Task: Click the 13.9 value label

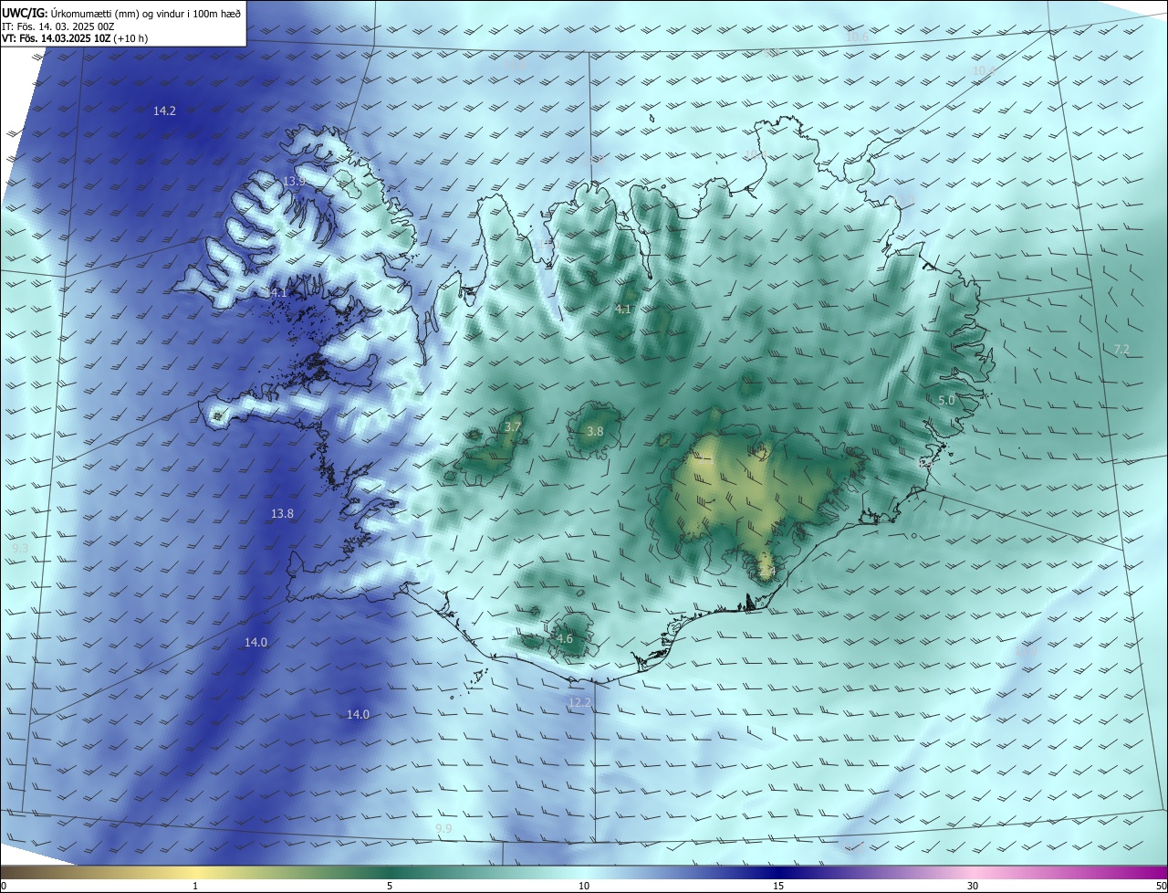Action: click(x=294, y=182)
